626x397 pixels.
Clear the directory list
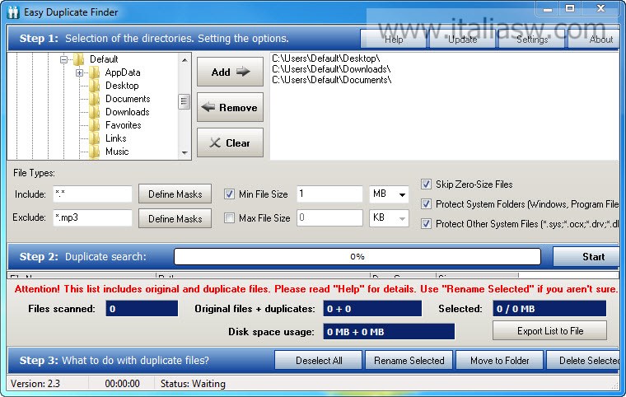[230, 142]
